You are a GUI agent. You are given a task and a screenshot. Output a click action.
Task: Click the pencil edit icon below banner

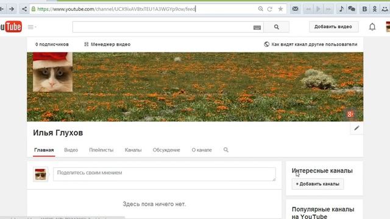(356, 128)
